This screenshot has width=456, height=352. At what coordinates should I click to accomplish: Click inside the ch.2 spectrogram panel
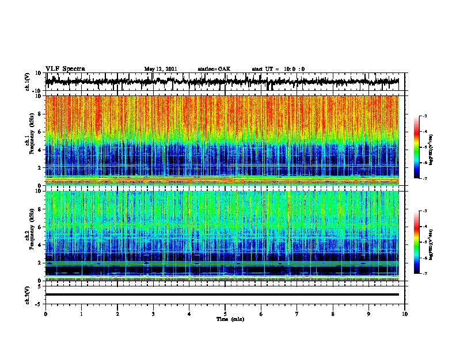tap(222, 236)
